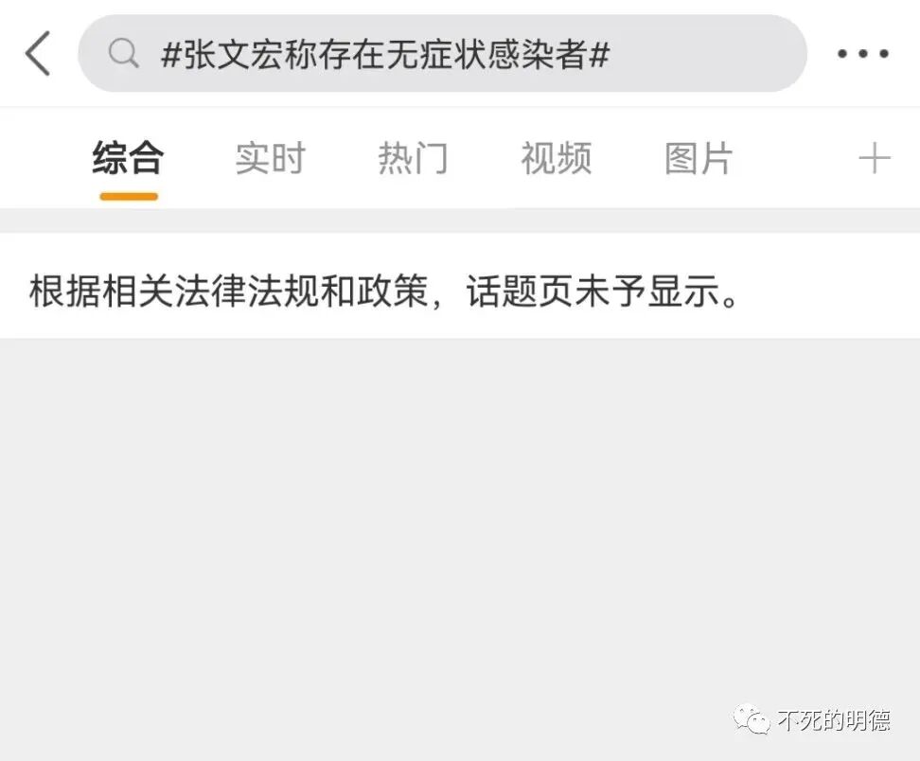Click the 不死的明德 watermark text
The image size is (920, 761).
click(834, 720)
